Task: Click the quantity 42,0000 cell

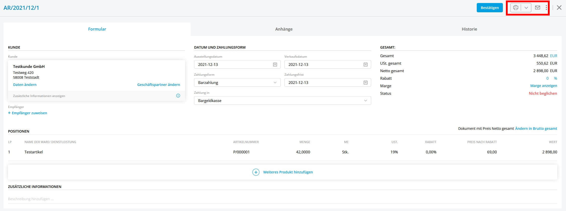Action: tap(303, 152)
